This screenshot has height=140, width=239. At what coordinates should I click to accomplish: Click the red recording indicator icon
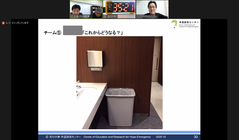click(x=3, y=23)
